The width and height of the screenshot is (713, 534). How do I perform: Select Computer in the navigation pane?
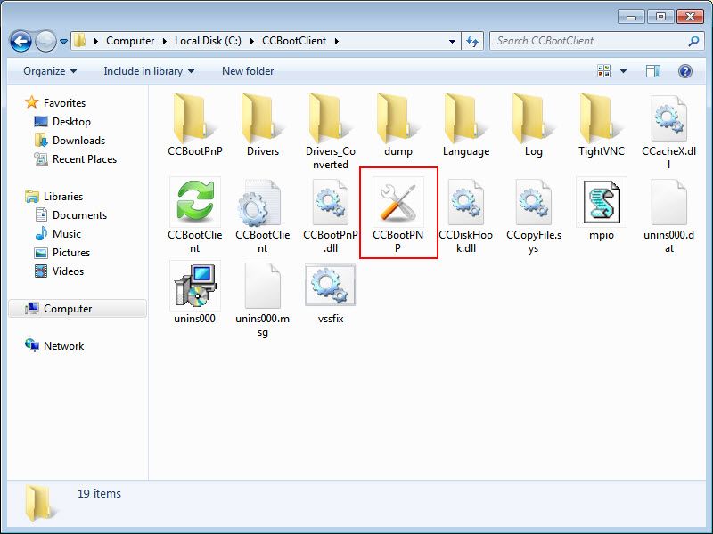(x=78, y=308)
